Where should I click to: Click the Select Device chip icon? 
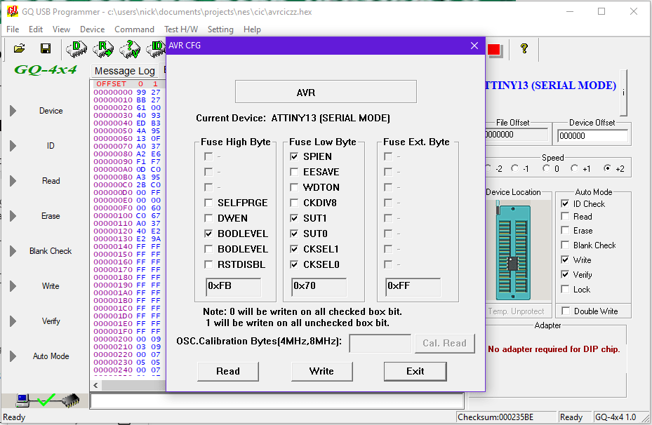(x=76, y=48)
